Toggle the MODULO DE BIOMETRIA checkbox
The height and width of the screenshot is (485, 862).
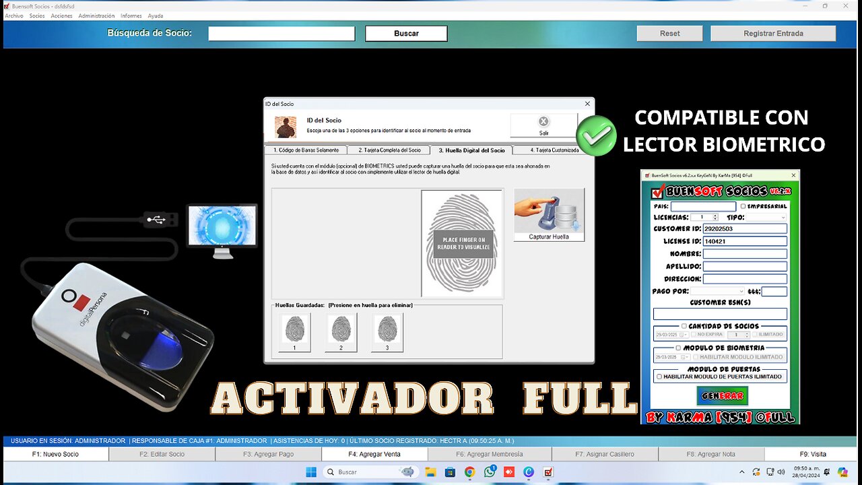pos(678,348)
